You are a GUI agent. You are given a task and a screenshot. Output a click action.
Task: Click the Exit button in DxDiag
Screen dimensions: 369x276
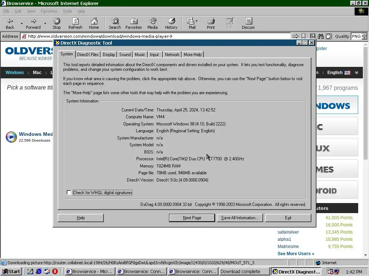click(288, 218)
